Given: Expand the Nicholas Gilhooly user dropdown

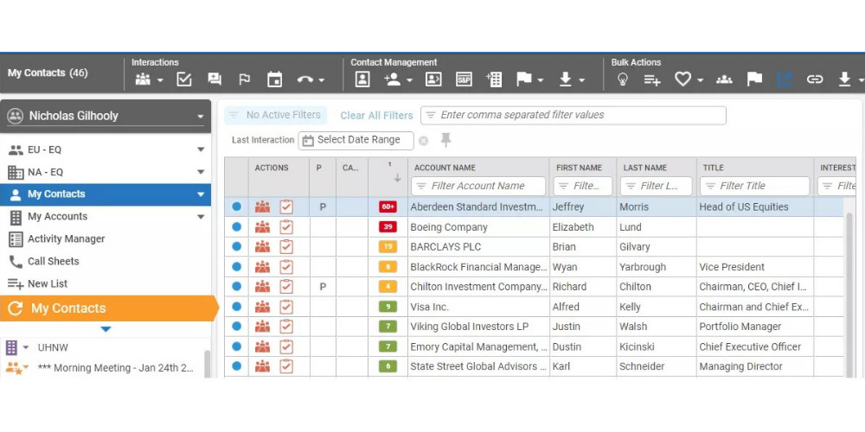Looking at the screenshot, I should (x=201, y=117).
